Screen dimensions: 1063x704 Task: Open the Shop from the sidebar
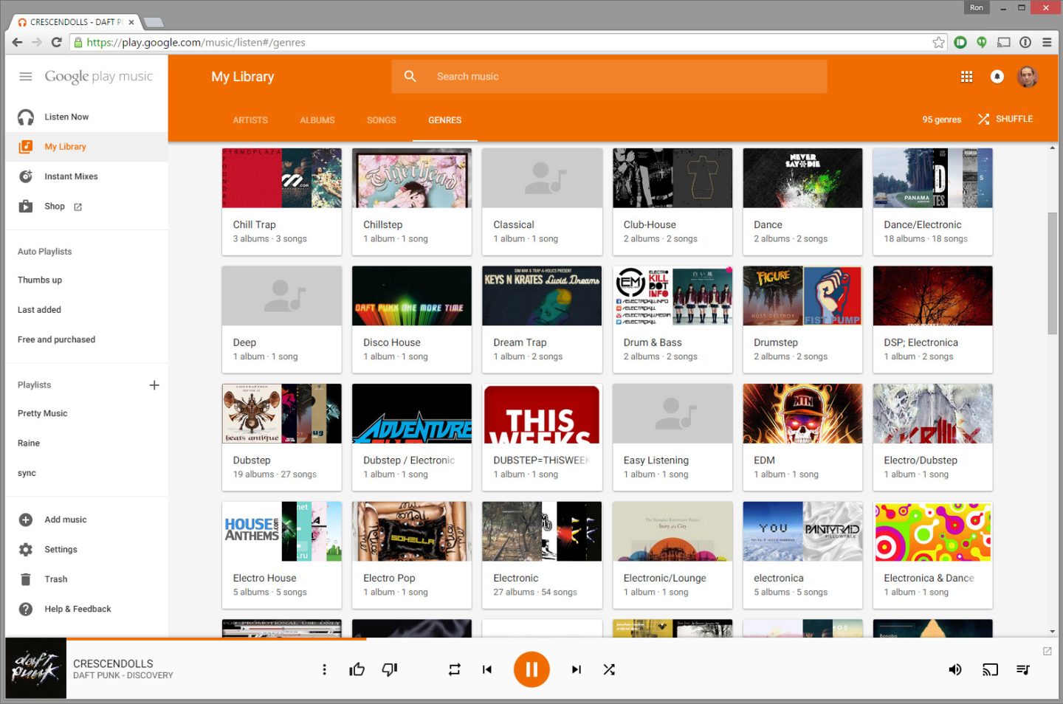coord(55,206)
